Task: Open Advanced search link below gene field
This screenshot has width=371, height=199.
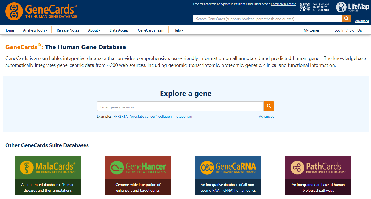Action: (267, 116)
